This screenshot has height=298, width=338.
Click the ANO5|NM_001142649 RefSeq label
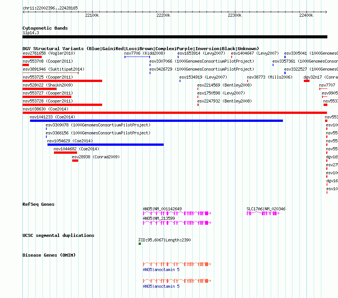162,209
